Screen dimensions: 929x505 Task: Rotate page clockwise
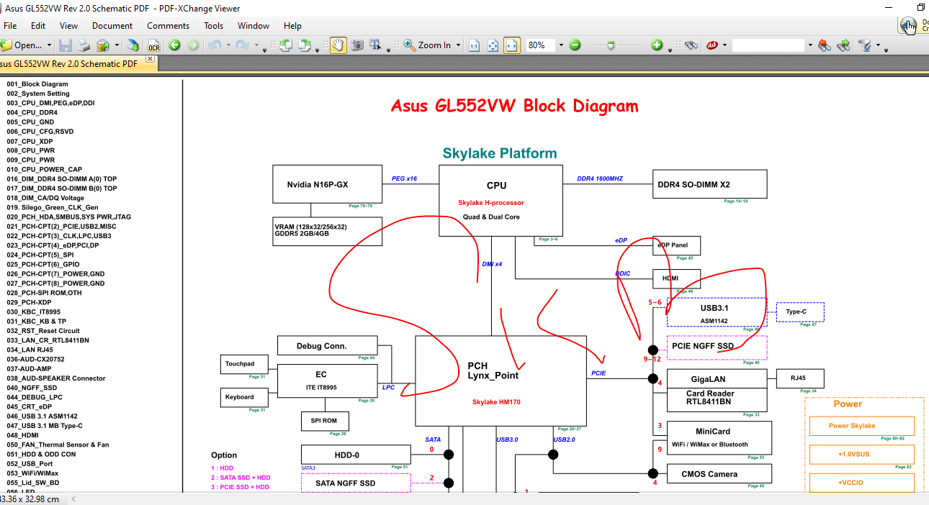[x=305, y=45]
